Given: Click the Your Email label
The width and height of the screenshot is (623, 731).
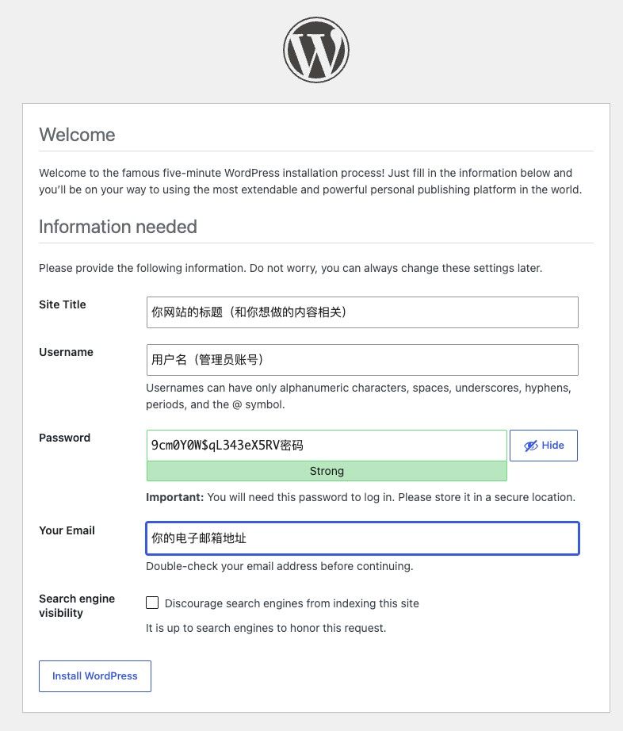Looking at the screenshot, I should 67,530.
